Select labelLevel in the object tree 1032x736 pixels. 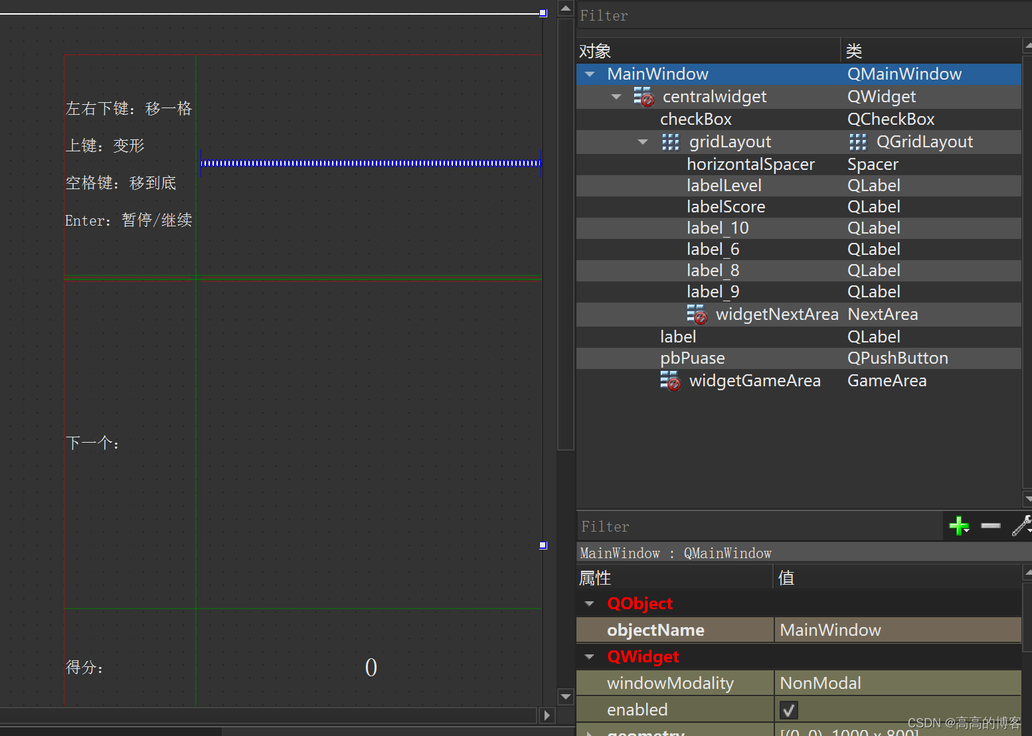coord(724,186)
